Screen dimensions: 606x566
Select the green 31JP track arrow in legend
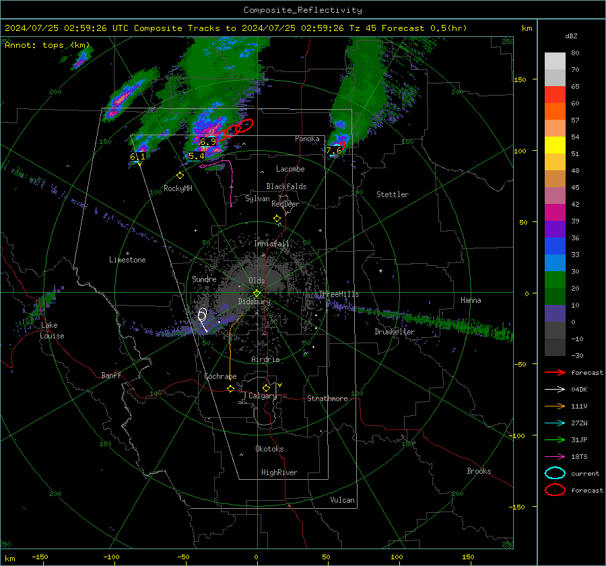tap(555, 439)
